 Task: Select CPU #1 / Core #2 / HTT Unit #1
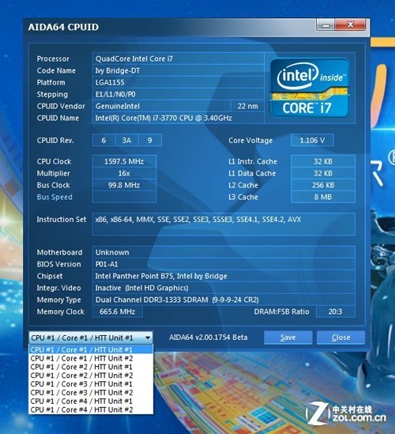pos(90,367)
